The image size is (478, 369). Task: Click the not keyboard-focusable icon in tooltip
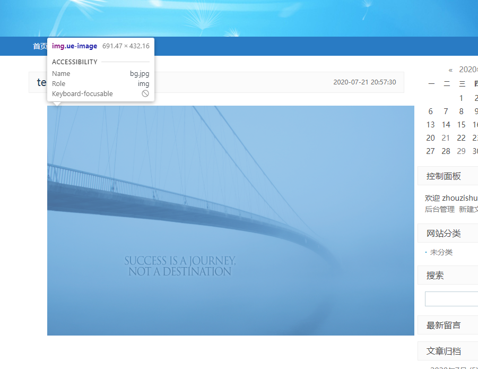point(145,93)
